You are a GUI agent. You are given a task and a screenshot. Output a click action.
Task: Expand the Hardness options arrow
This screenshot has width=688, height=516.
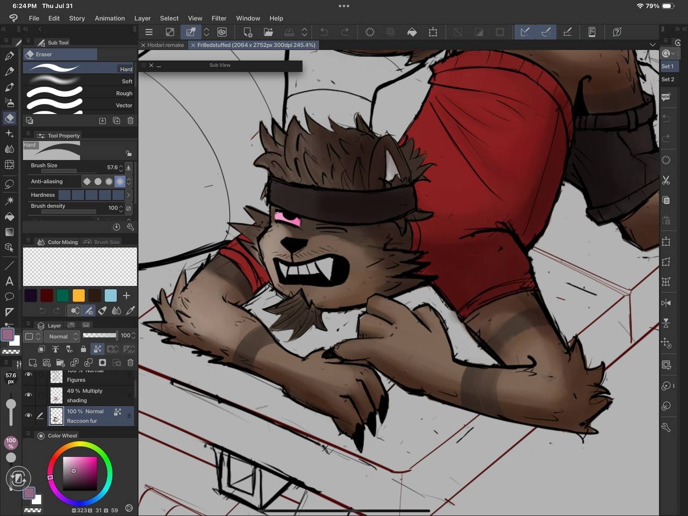coord(128,195)
